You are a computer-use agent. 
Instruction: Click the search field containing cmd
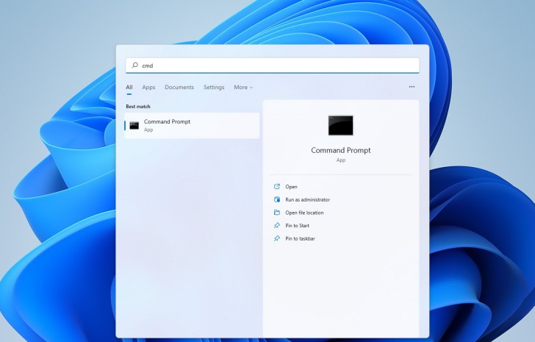click(272, 65)
